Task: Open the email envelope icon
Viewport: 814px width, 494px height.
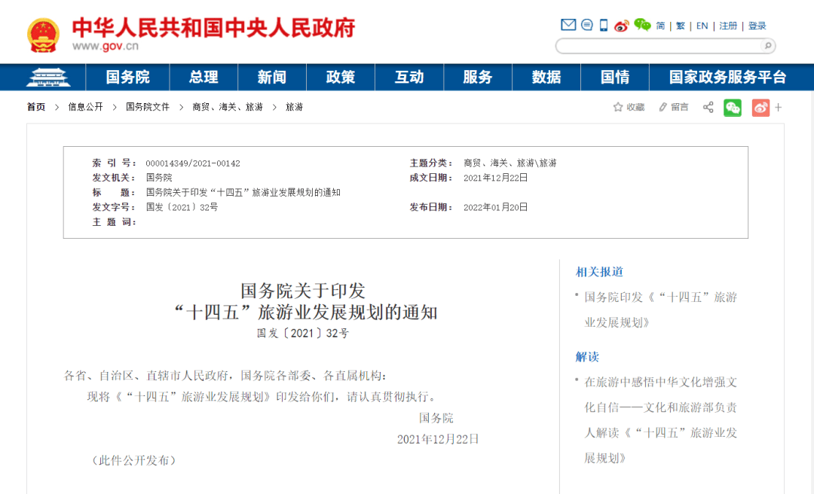Action: click(x=568, y=25)
